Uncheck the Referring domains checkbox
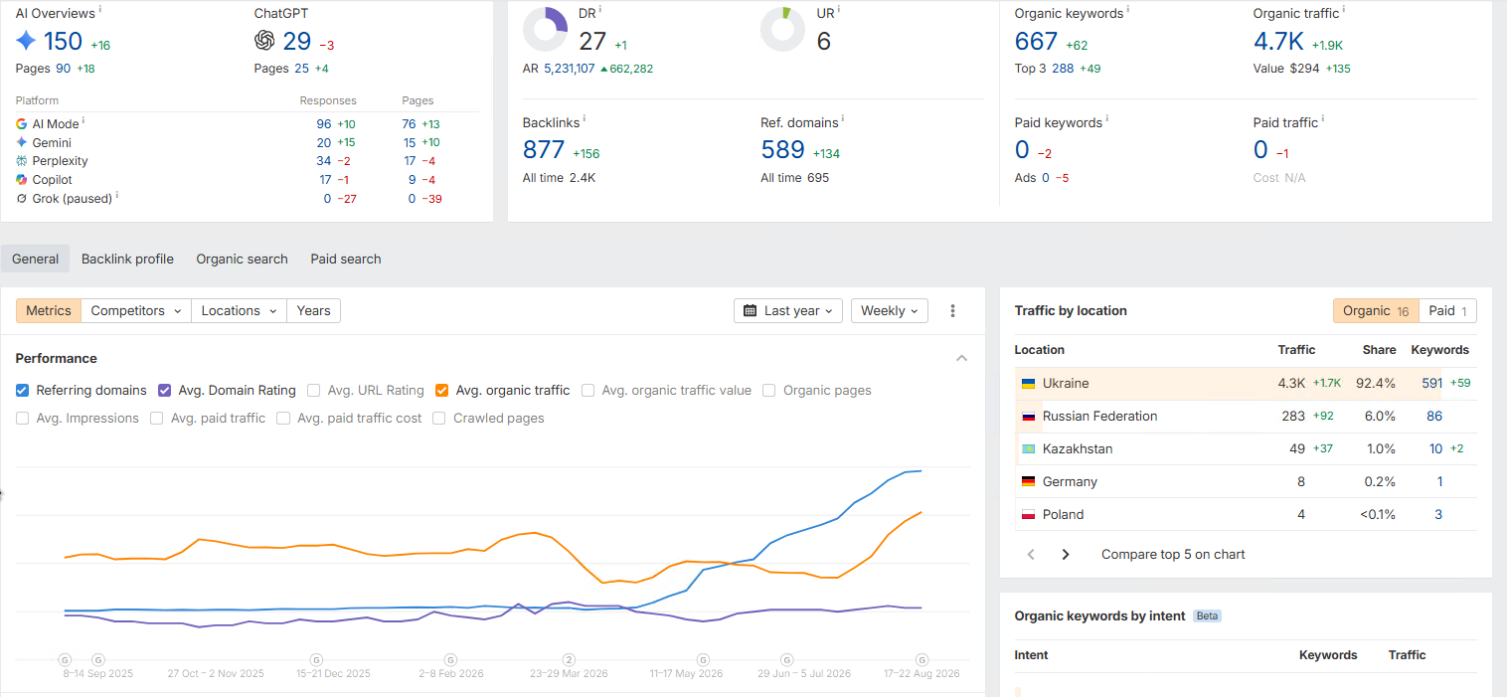Screen dimensions: 1507x697 coord(23,391)
